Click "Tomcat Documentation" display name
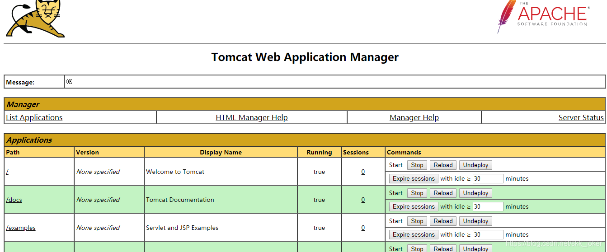This screenshot has height=252, width=607. (180, 200)
